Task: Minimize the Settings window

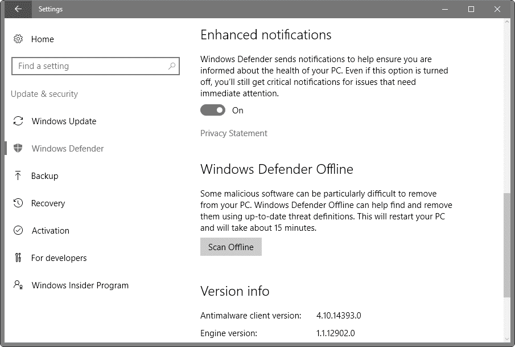Action: 445,9
